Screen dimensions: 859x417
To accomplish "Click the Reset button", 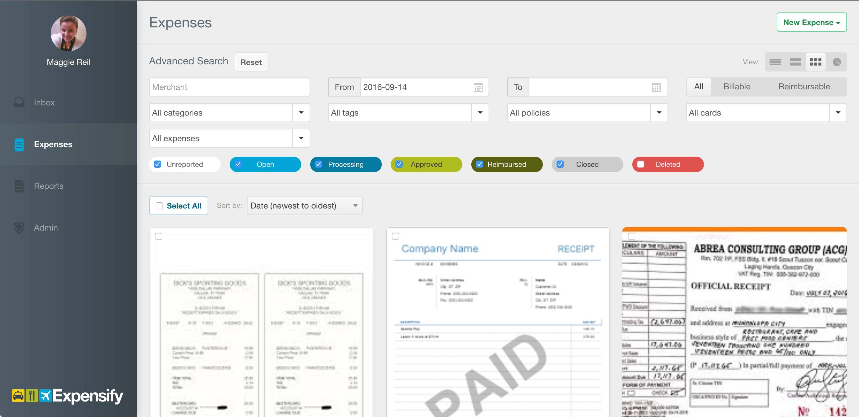I will tap(251, 61).
